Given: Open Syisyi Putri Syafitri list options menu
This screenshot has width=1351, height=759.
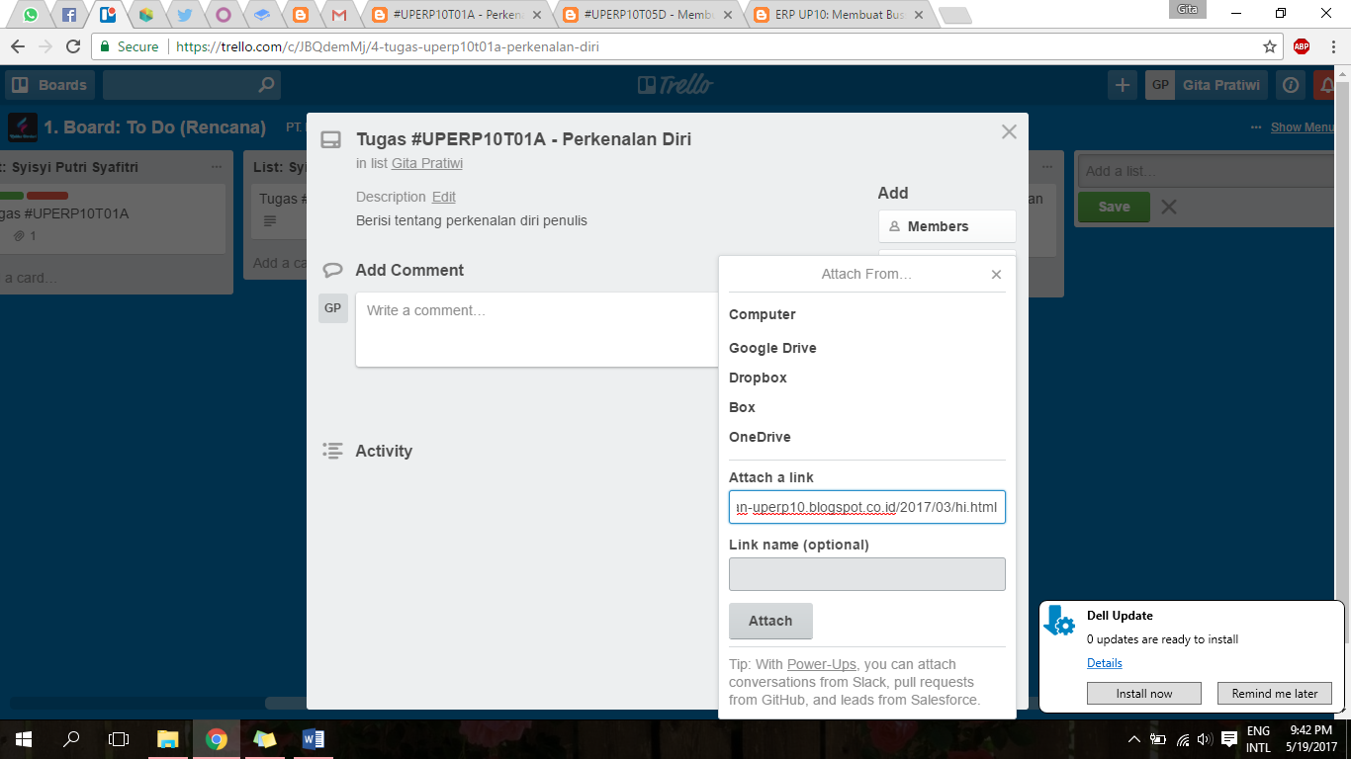Looking at the screenshot, I should pyautogui.click(x=216, y=167).
